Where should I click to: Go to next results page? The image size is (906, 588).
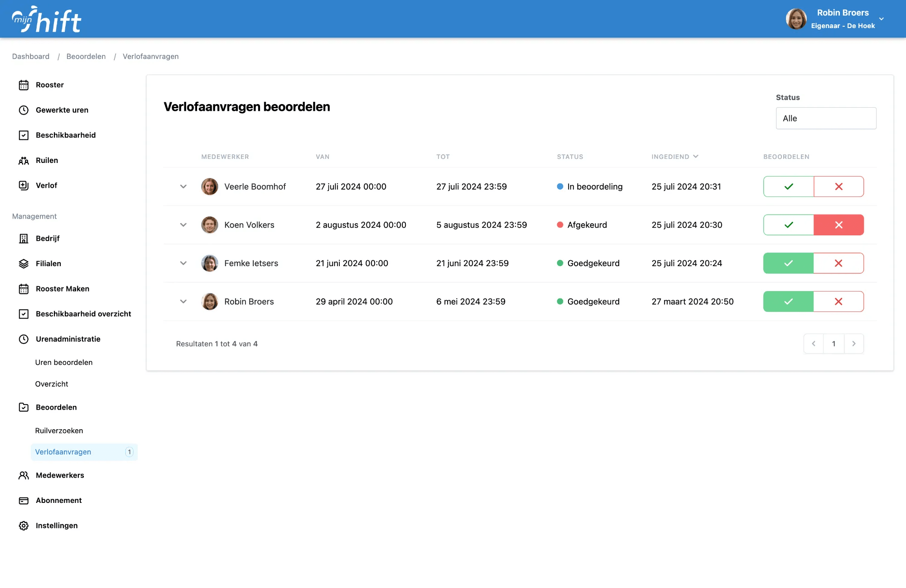click(854, 344)
